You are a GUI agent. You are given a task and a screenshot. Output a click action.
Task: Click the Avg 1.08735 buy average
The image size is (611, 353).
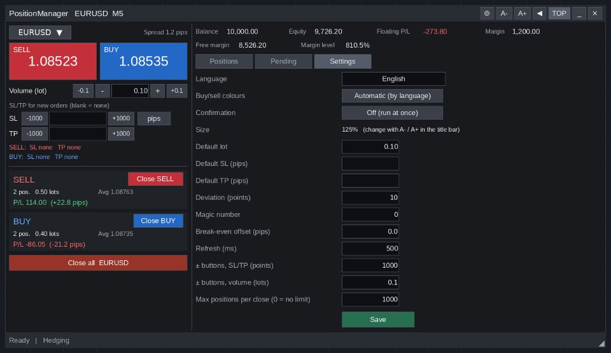tap(116, 234)
